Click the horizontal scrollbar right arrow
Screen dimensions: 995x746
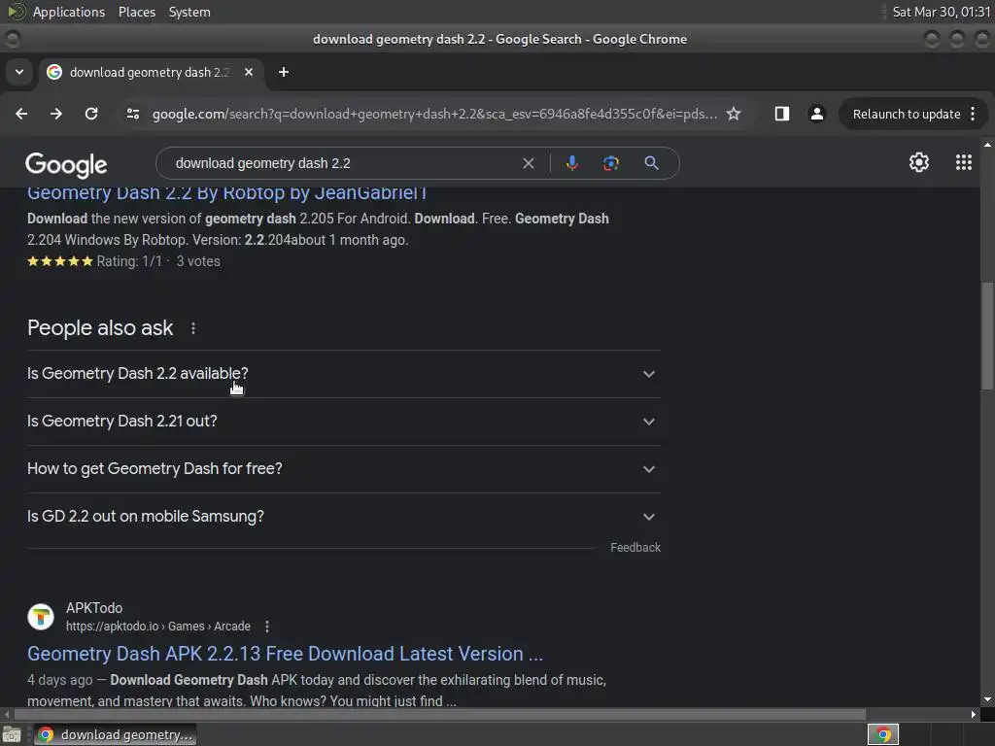coord(974,714)
